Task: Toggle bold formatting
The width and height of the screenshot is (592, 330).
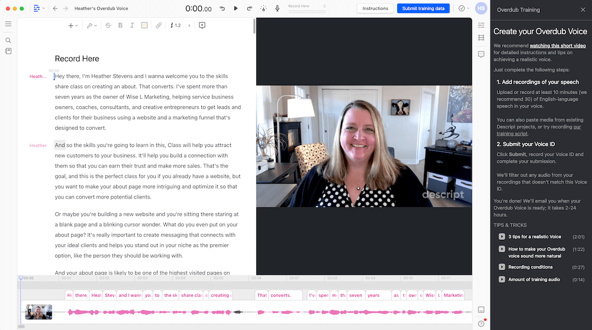Action: tap(120, 25)
